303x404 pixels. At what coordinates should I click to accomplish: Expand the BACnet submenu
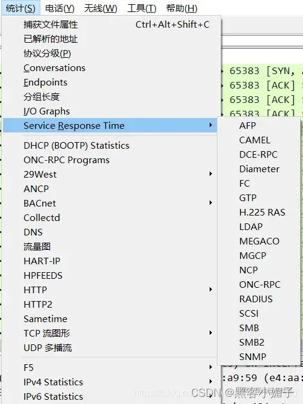click(x=110, y=204)
